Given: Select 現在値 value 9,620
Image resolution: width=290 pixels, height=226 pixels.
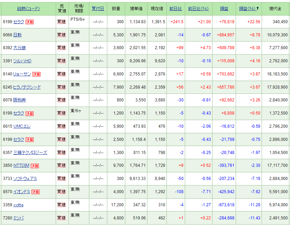Looking at the screenshot, I should [x=160, y=61].
